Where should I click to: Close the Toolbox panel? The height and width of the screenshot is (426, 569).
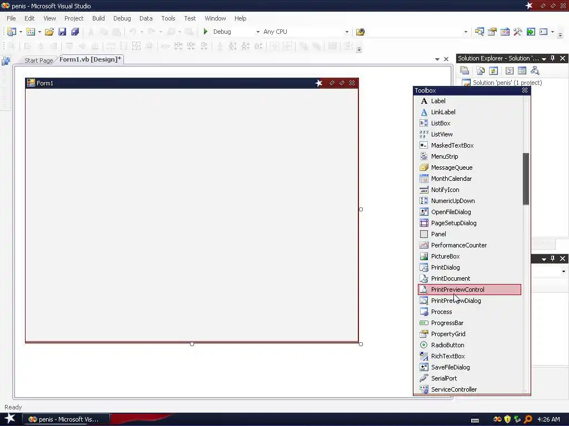click(525, 90)
